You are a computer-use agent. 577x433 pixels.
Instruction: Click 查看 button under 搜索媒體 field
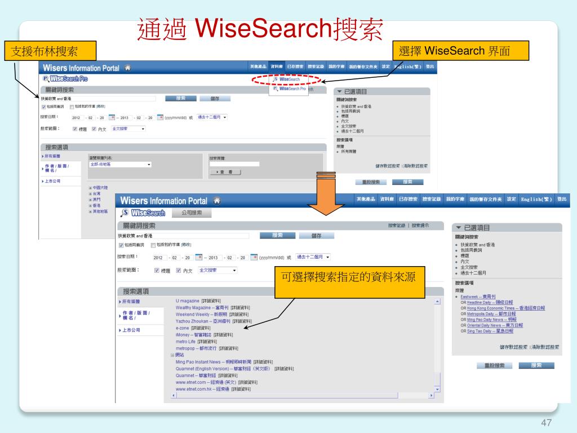(x=225, y=172)
